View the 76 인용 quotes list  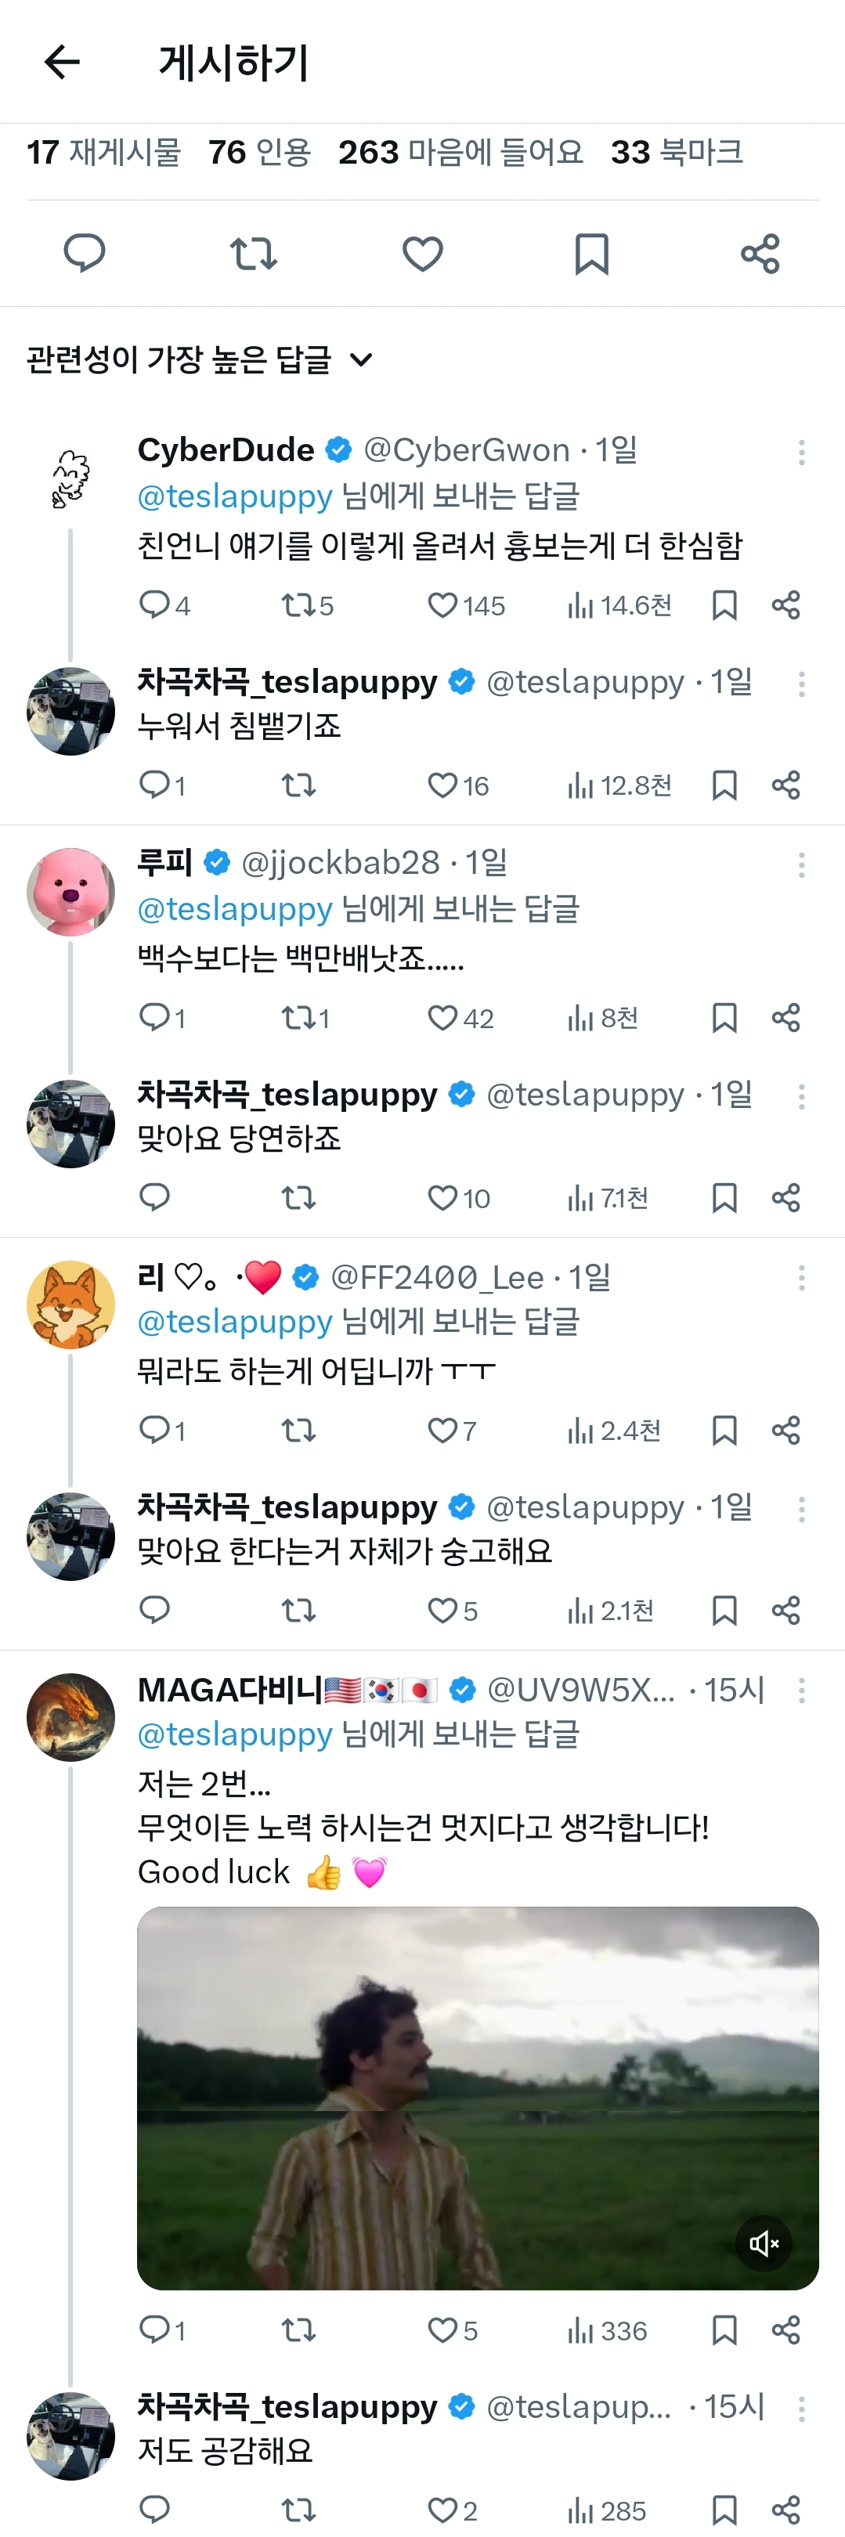tap(259, 152)
